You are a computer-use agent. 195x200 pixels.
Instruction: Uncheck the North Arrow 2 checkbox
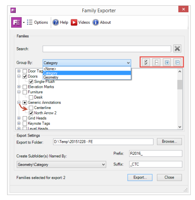[31, 113]
